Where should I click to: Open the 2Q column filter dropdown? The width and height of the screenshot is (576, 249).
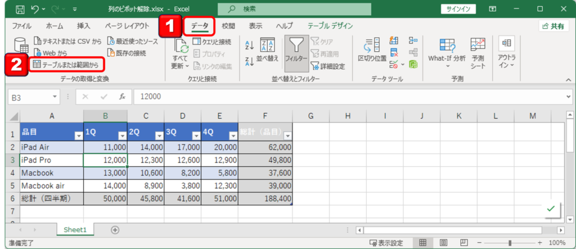(159, 136)
